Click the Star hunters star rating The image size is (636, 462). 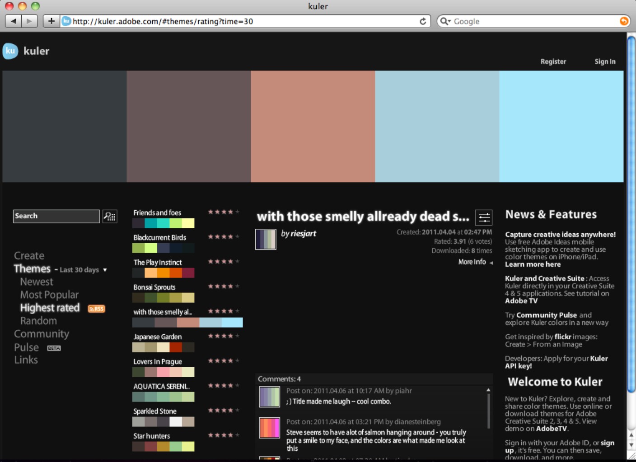224,435
